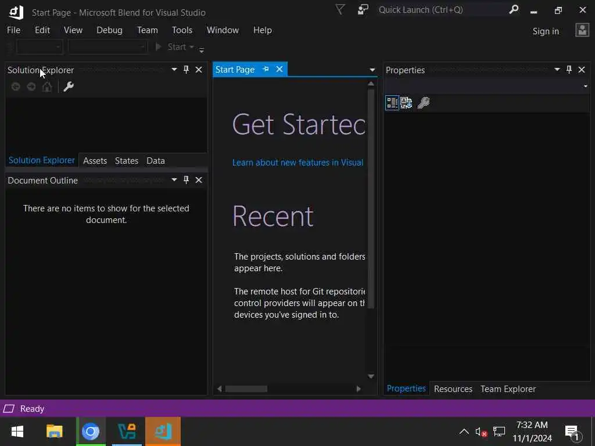Image resolution: width=595 pixels, height=446 pixels.
Task: Open the Chrome taskbar icon
Action: (x=91, y=431)
